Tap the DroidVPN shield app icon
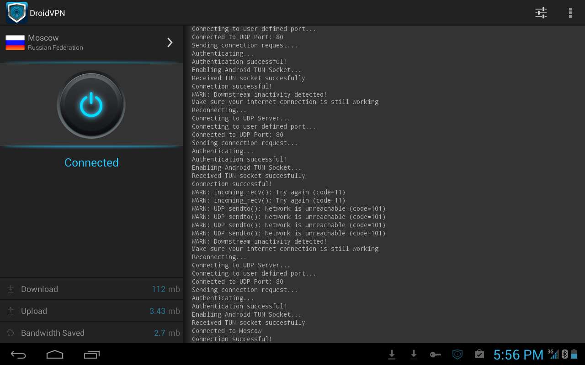The height and width of the screenshot is (365, 585). [x=17, y=13]
